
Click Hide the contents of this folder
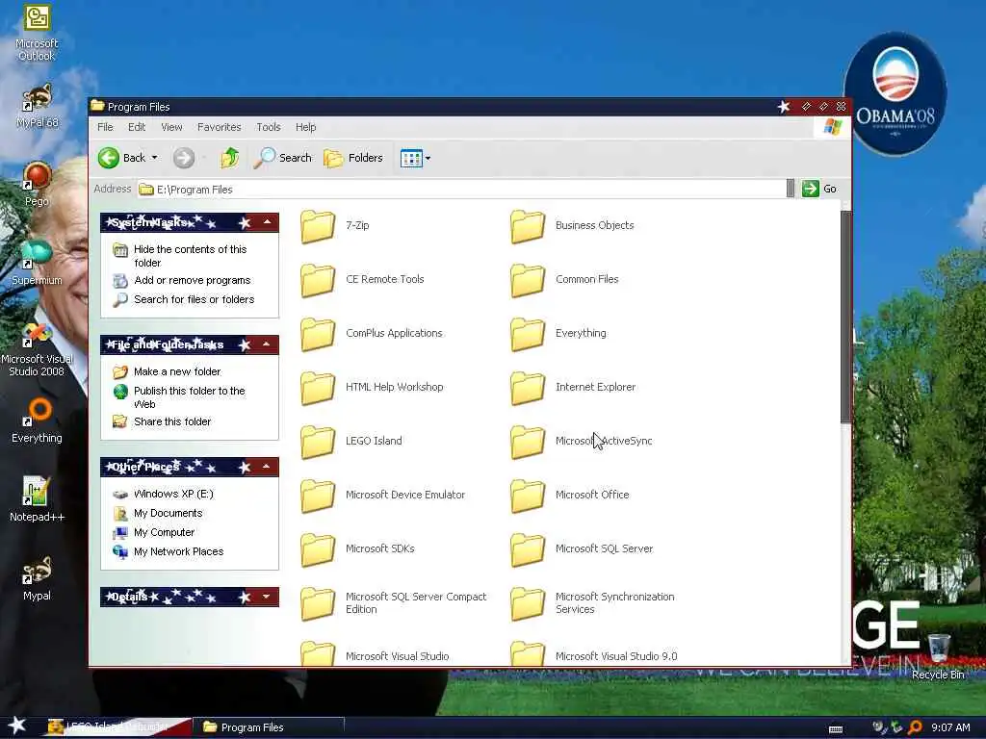pos(190,256)
